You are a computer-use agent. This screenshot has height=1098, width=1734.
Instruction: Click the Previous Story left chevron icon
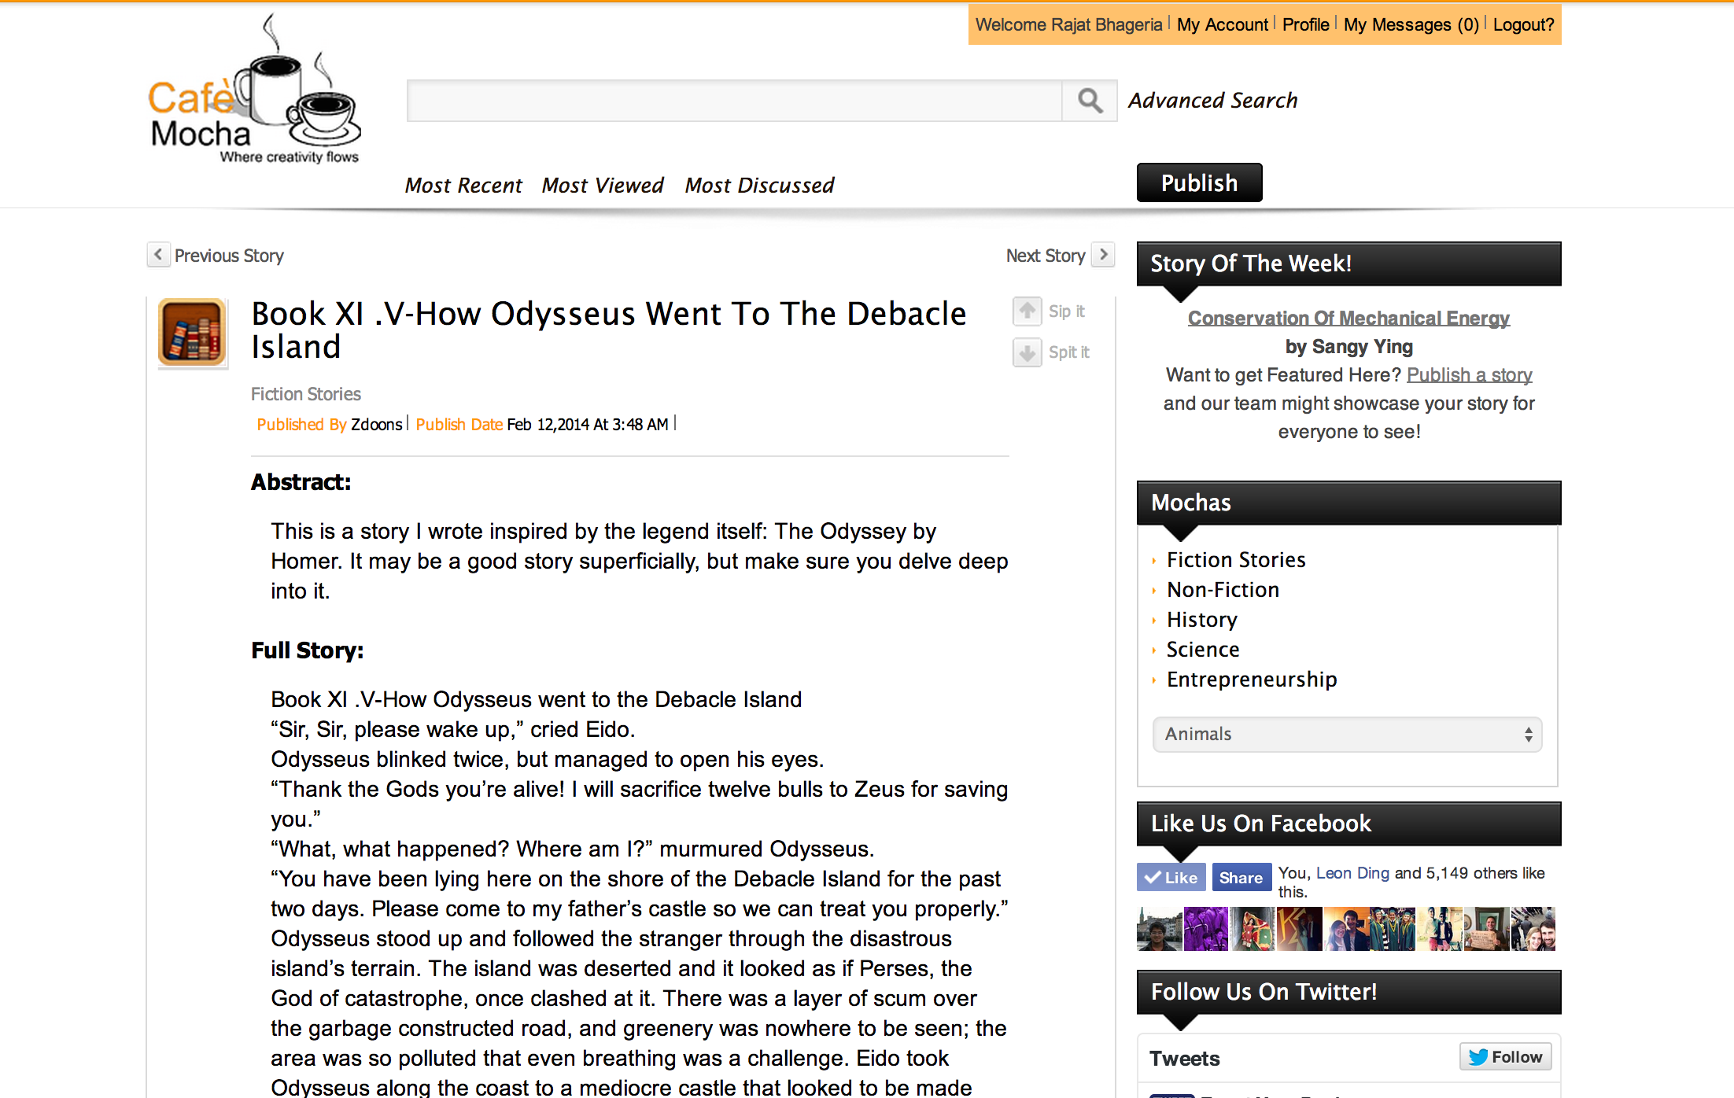tap(158, 255)
